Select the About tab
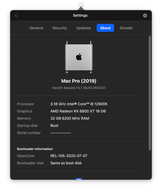162x191 pixels. point(105,28)
